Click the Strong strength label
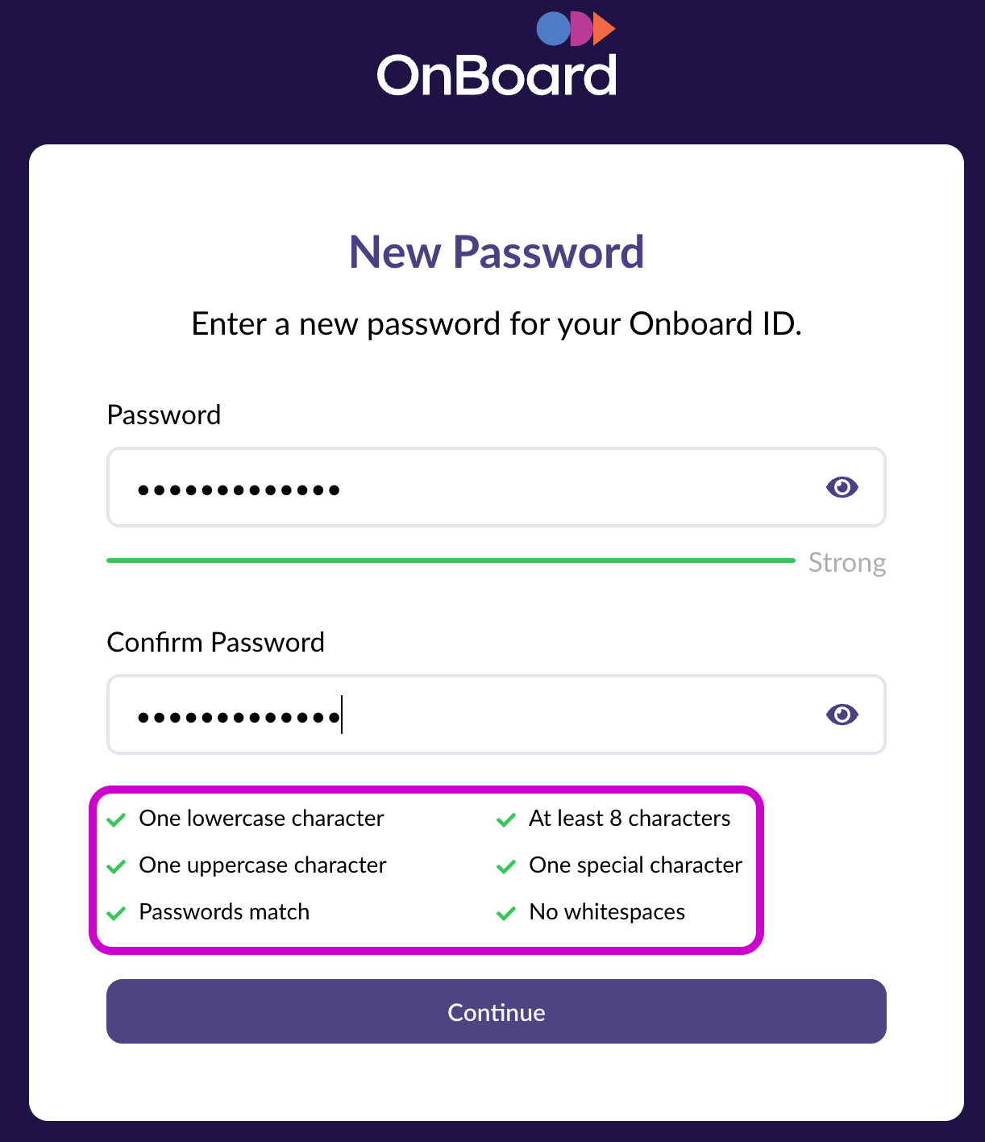 pyautogui.click(x=846, y=562)
